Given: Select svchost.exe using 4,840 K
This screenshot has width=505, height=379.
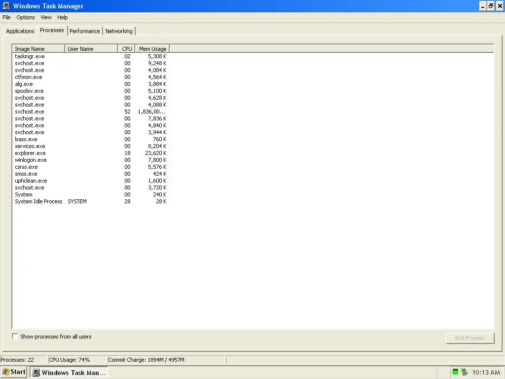Looking at the screenshot, I should click(91, 126).
